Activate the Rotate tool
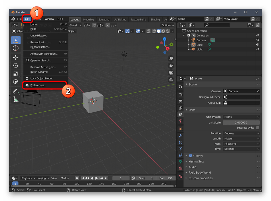Image resolution: width=271 pixels, height=201 pixels. [16, 65]
